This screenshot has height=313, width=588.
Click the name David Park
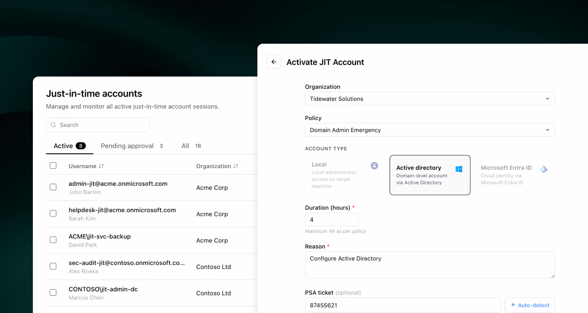(x=83, y=245)
